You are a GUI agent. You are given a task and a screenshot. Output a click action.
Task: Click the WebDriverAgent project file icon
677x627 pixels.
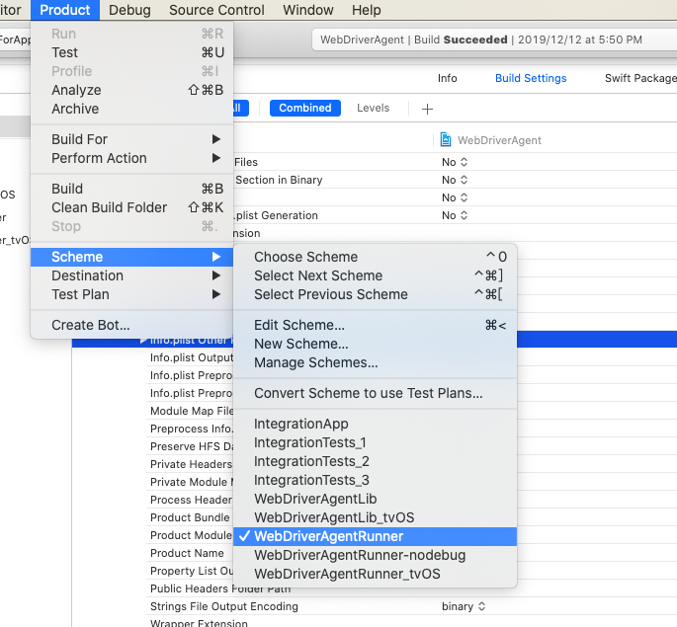[x=445, y=139]
